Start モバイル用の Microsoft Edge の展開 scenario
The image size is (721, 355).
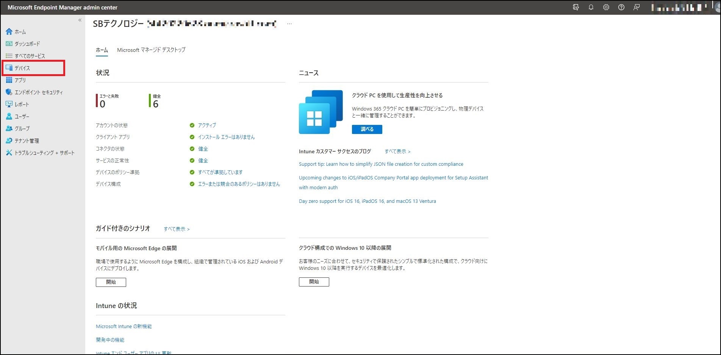pos(111,282)
